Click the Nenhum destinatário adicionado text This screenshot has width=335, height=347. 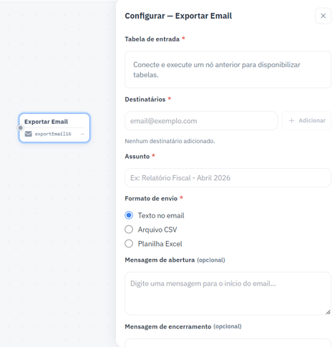[170, 141]
